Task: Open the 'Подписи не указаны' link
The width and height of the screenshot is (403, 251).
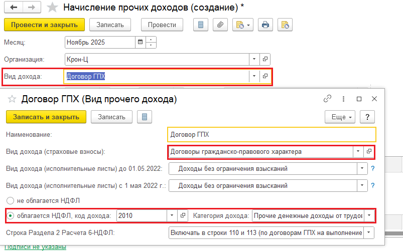Action: click(35, 247)
